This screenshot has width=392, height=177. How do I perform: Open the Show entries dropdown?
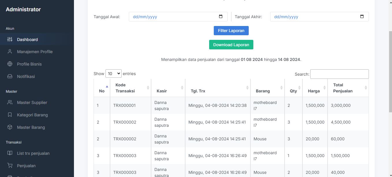click(114, 74)
